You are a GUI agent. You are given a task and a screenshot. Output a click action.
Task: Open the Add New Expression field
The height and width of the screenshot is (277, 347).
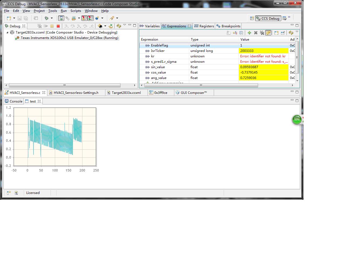point(168,82)
